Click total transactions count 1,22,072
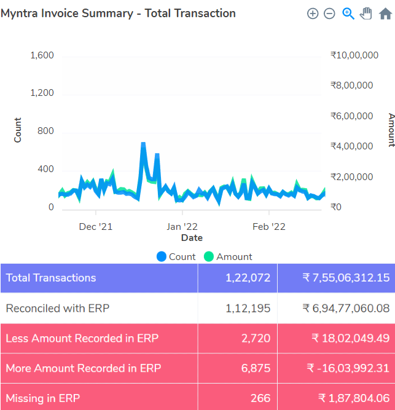 [x=248, y=278]
